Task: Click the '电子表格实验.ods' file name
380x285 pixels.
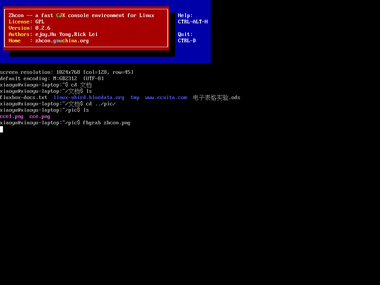Action: (216, 98)
